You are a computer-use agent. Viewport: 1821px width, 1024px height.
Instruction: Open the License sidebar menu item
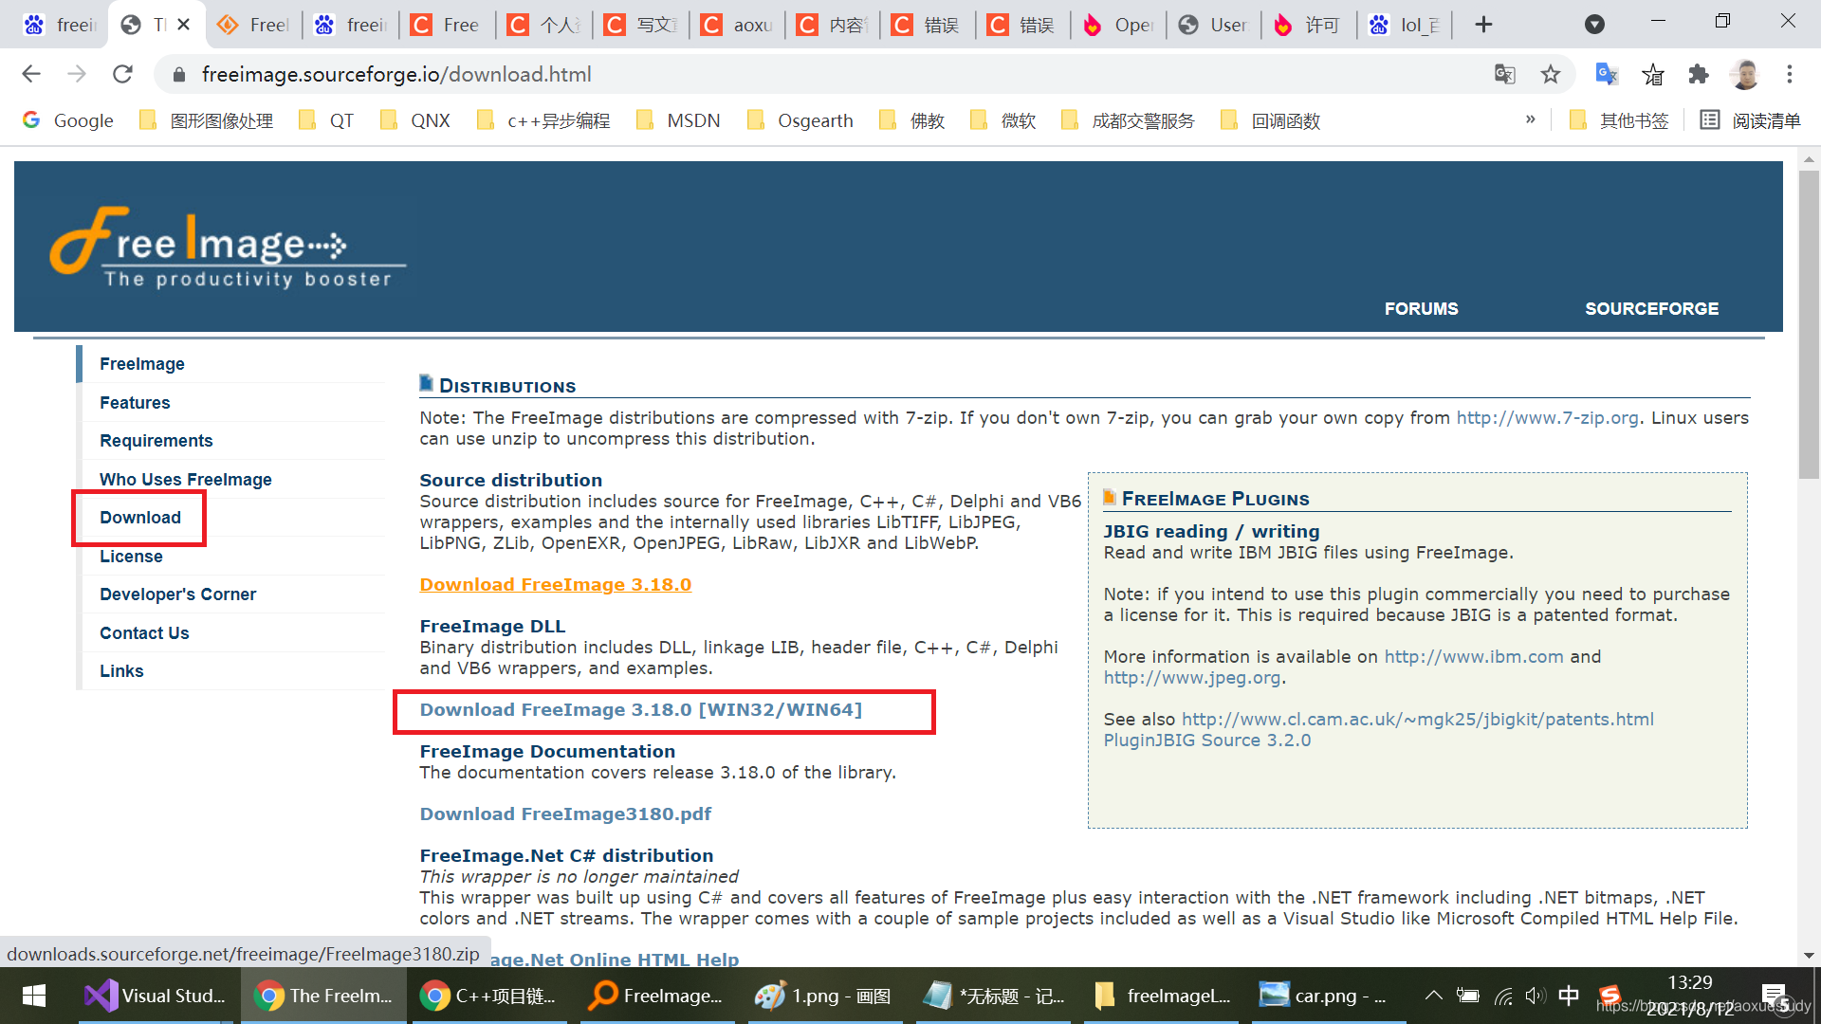131,557
